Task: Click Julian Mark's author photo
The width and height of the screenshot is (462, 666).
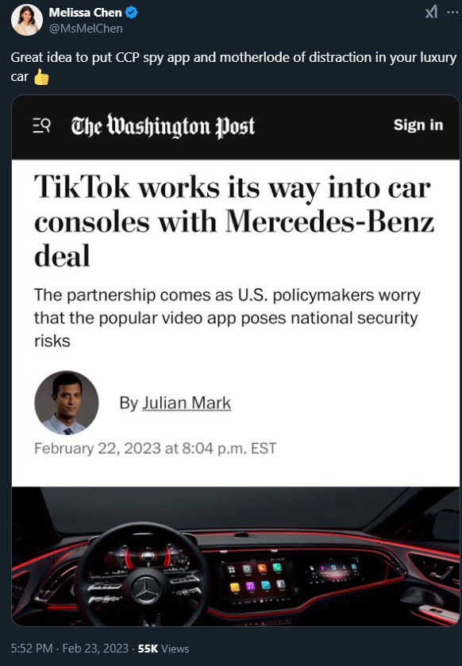Action: click(66, 402)
